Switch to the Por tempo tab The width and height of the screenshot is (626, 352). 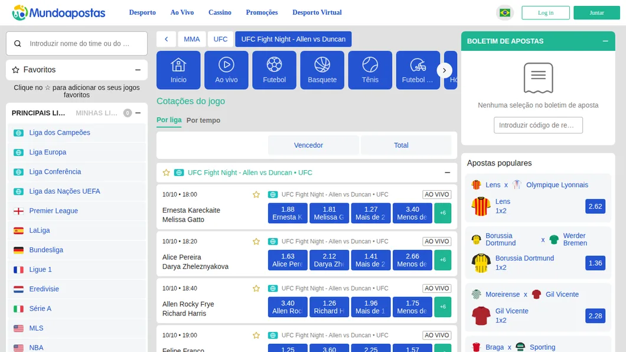pyautogui.click(x=203, y=120)
